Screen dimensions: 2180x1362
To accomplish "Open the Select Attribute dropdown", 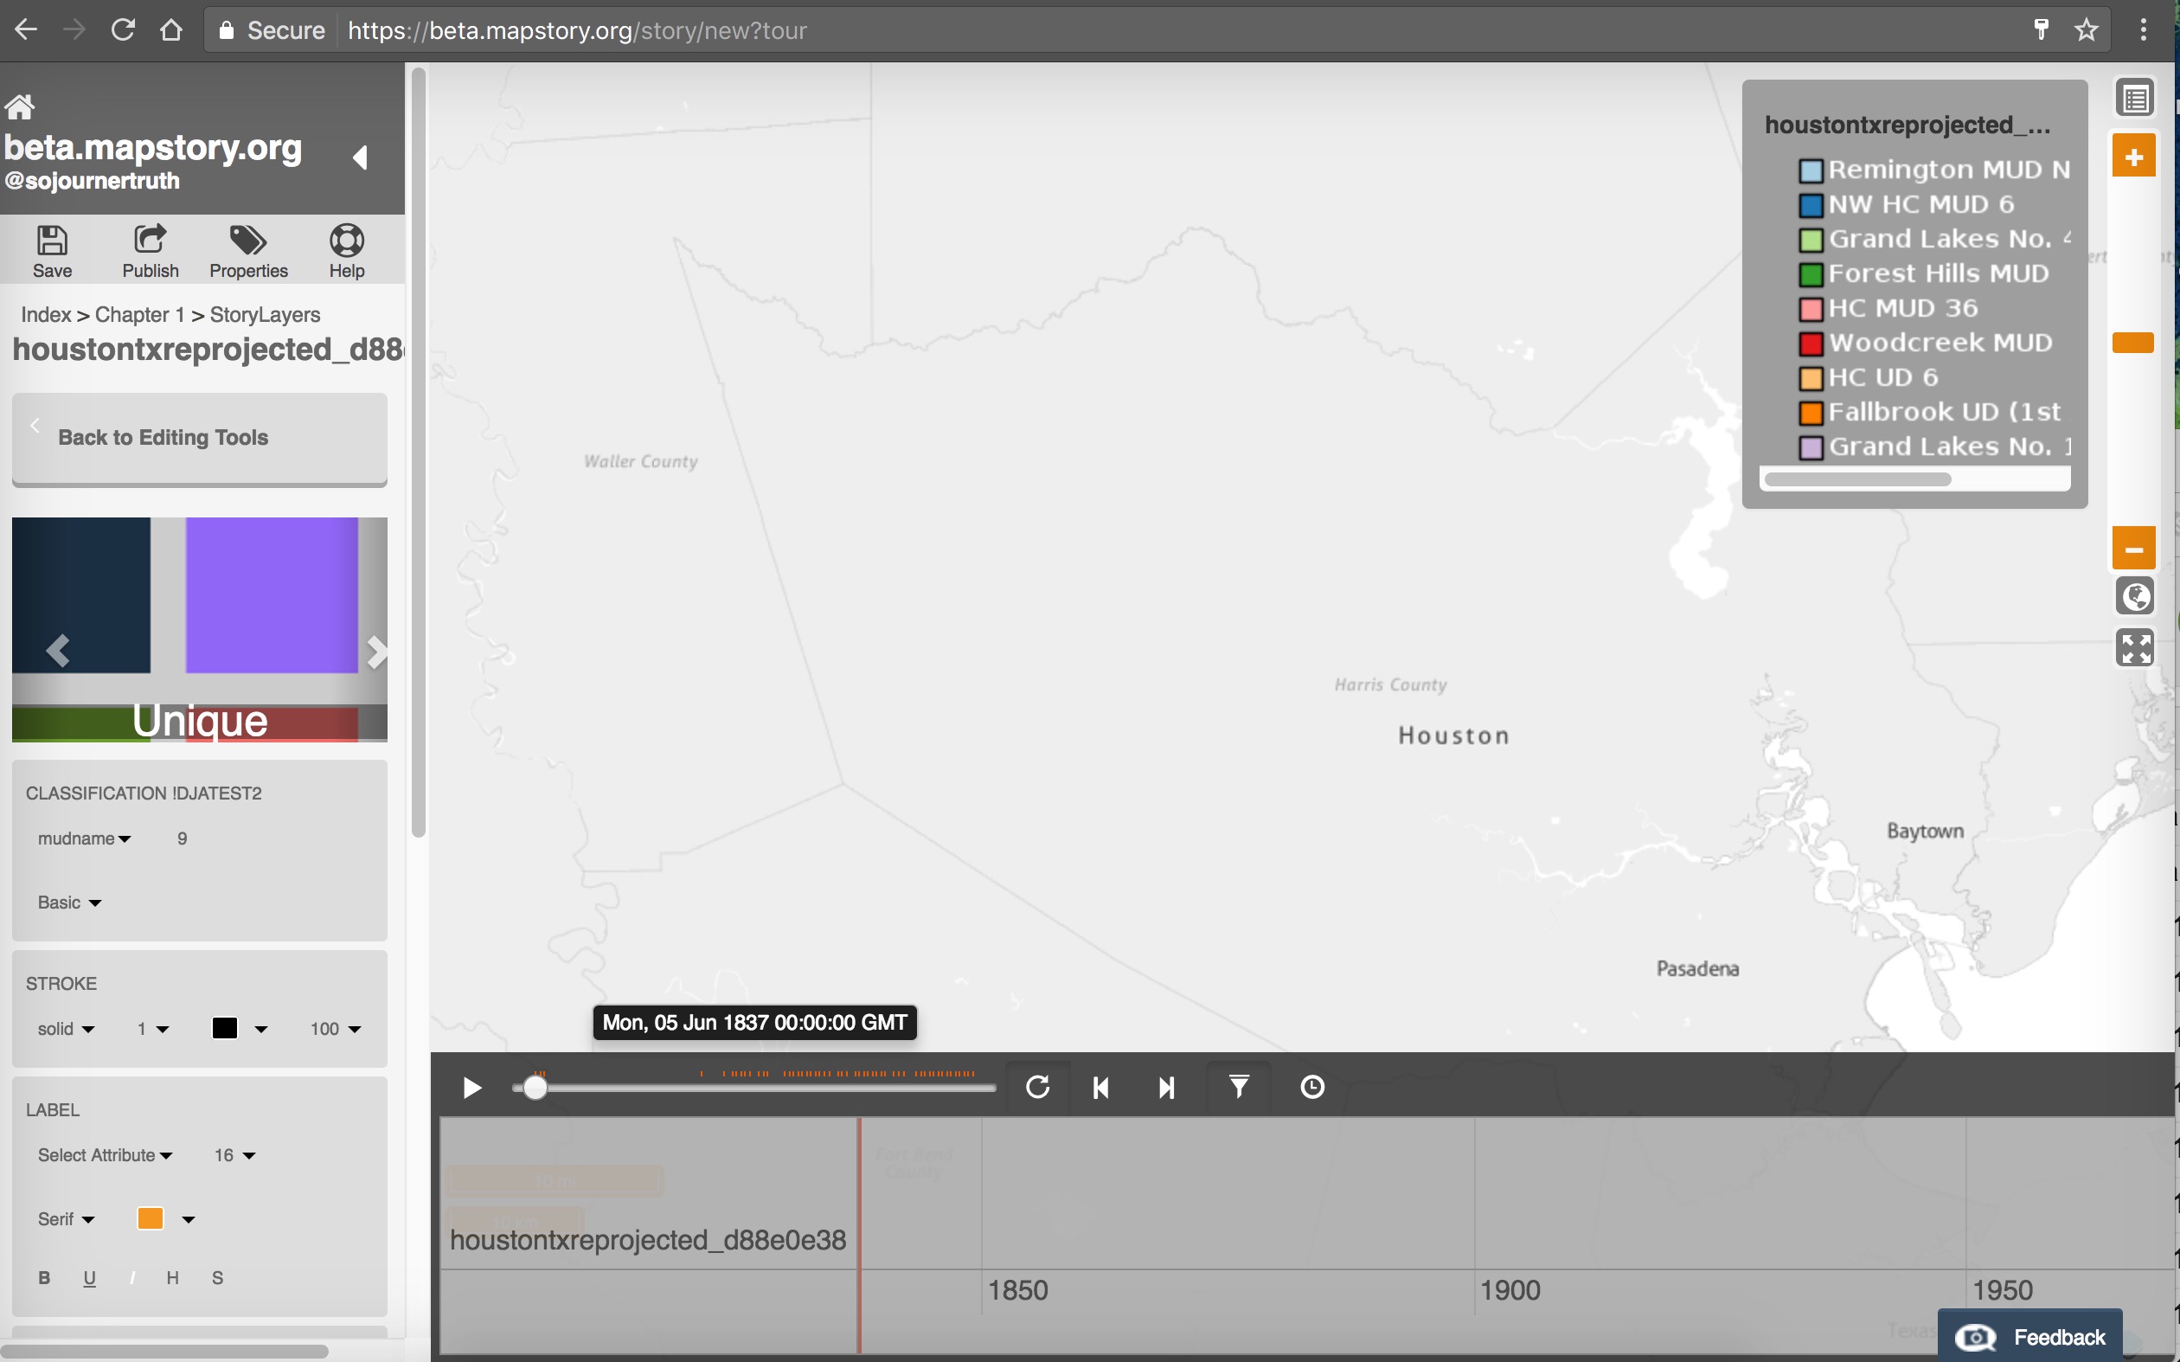I will 105,1154.
